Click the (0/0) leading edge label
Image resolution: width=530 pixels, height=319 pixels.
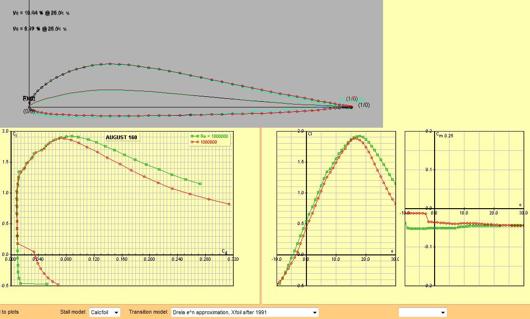coord(29,111)
